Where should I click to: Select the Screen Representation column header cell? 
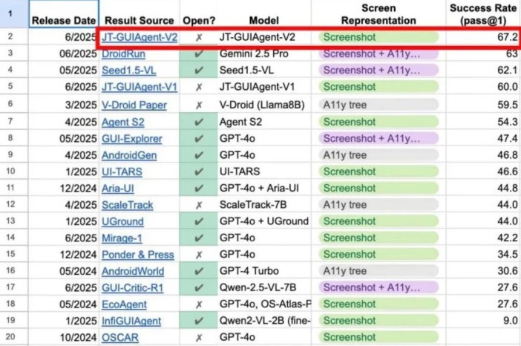point(378,14)
